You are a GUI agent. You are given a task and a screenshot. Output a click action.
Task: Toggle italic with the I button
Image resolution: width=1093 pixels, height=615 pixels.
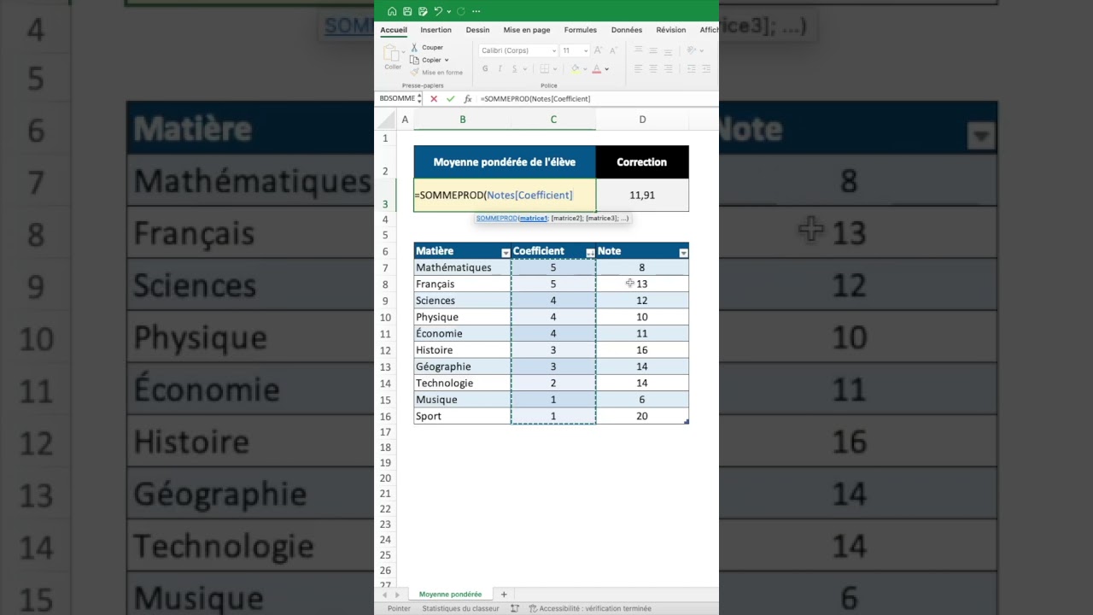[x=500, y=68]
